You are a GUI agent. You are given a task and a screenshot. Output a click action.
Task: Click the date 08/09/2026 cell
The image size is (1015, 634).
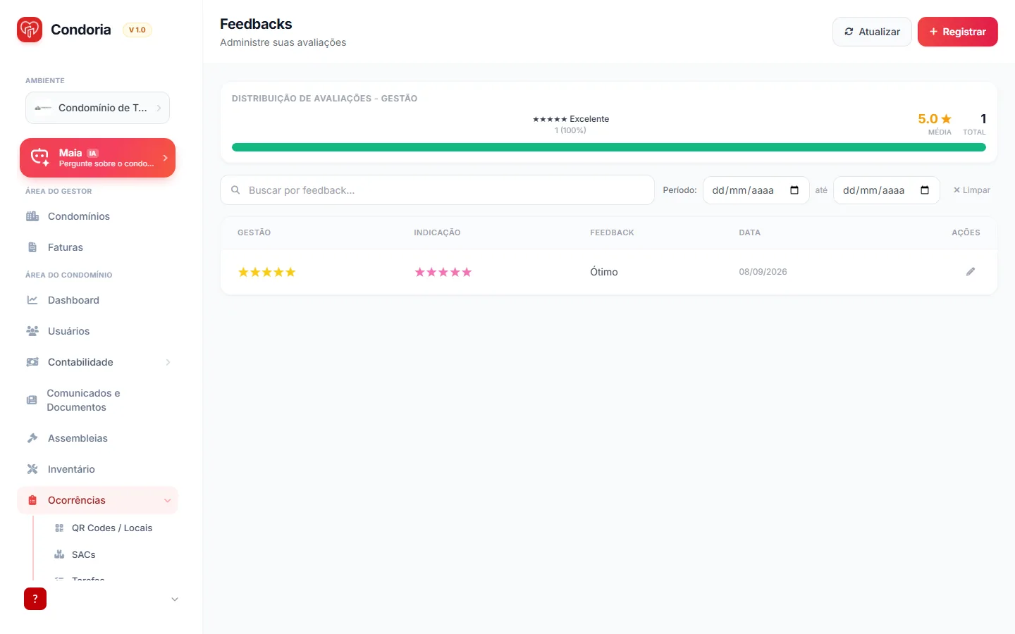[763, 272]
